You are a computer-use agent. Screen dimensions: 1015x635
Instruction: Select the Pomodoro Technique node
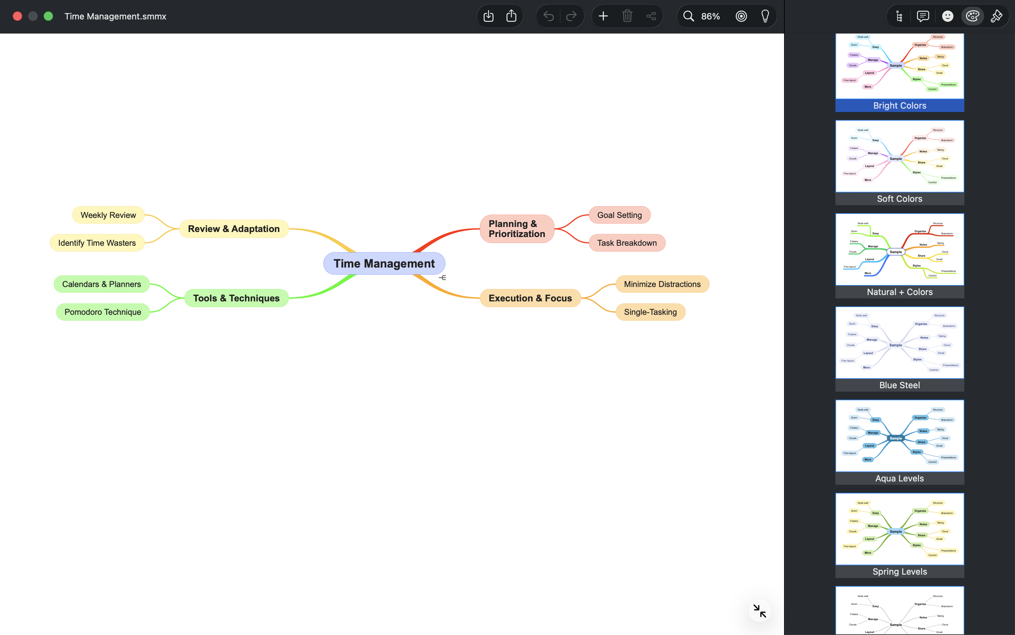pyautogui.click(x=103, y=312)
